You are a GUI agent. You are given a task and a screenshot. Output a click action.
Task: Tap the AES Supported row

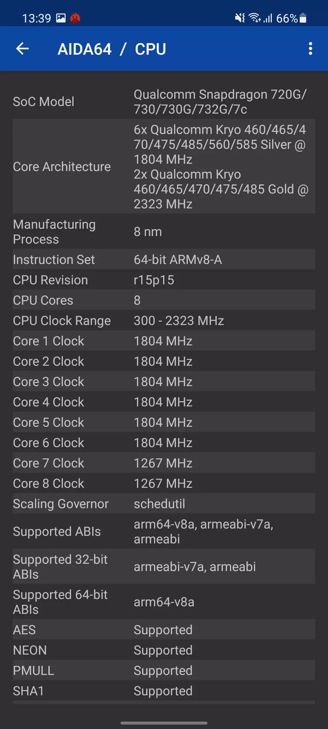click(x=164, y=630)
